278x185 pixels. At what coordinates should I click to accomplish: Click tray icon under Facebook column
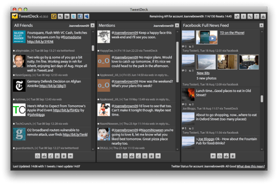click(x=226, y=156)
